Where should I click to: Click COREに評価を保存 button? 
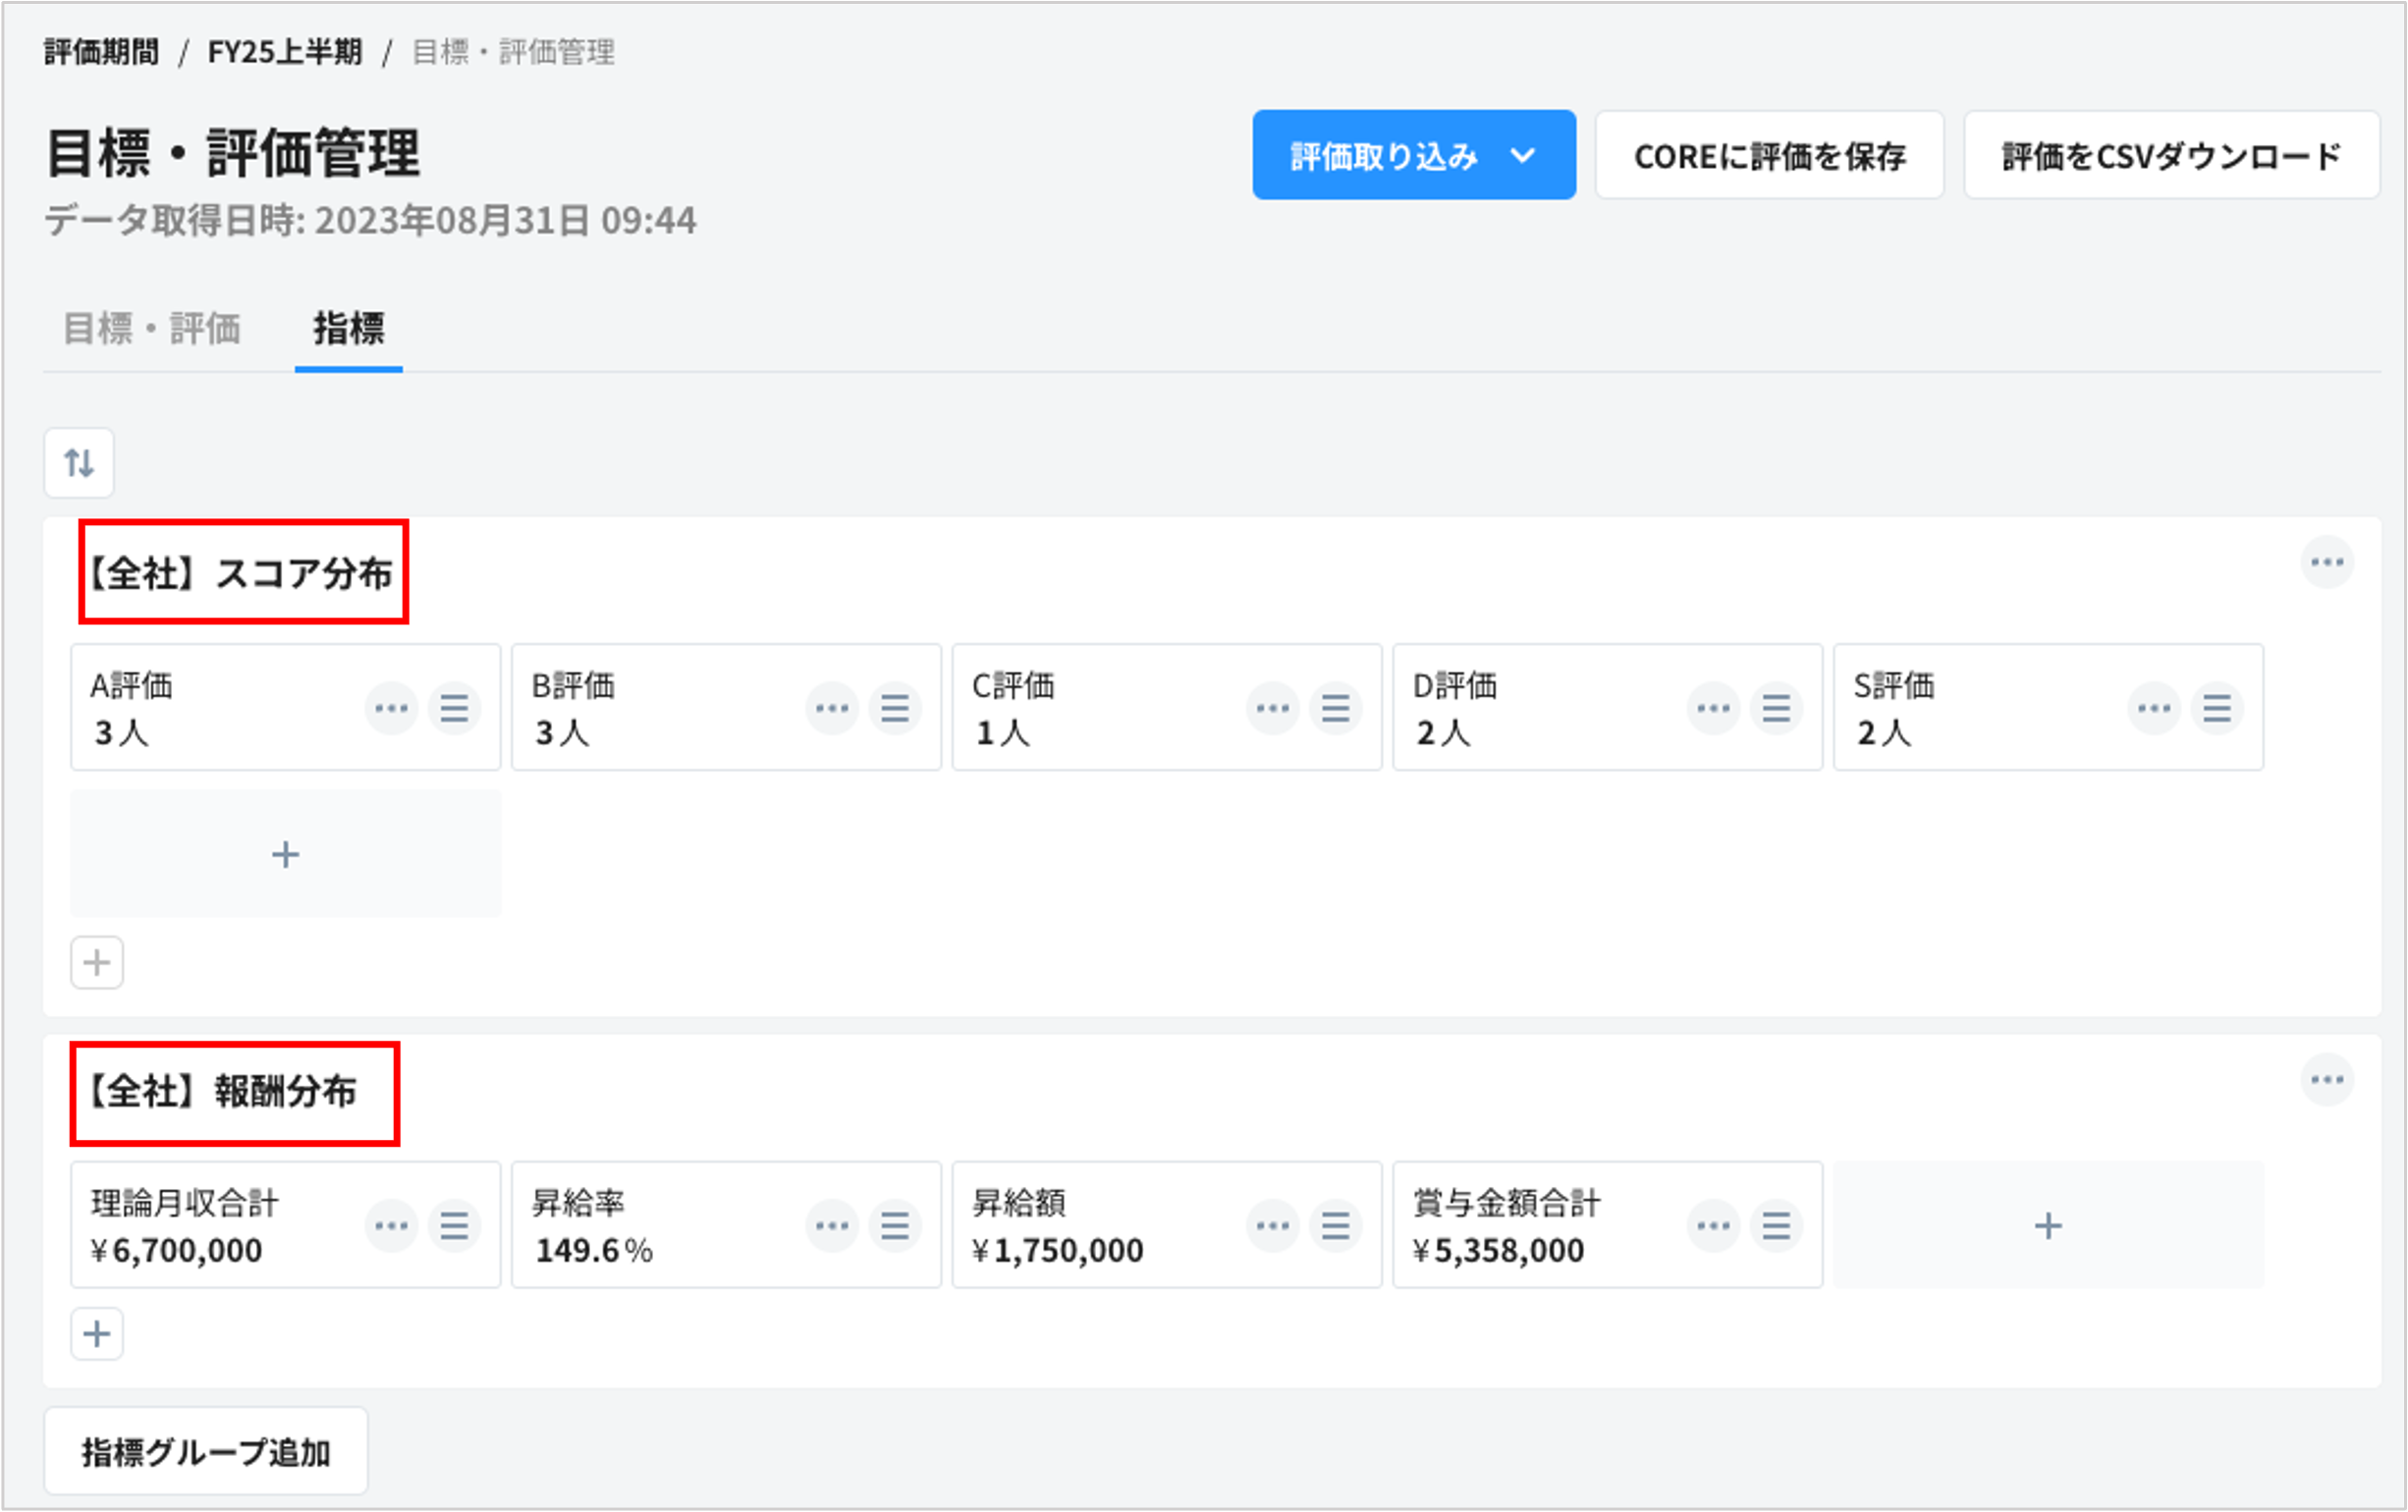click(x=1769, y=155)
